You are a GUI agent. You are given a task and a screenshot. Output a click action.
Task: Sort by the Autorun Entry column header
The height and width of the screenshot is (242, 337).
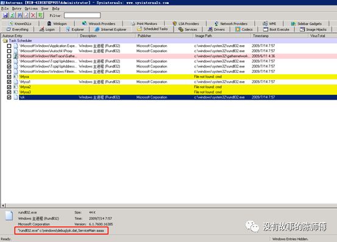(x=40, y=36)
